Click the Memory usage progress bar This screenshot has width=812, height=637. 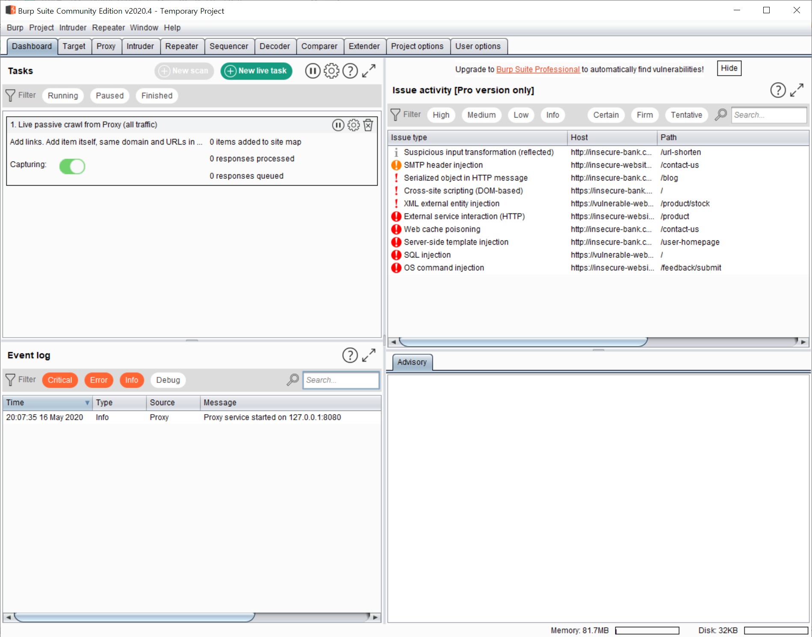point(647,631)
